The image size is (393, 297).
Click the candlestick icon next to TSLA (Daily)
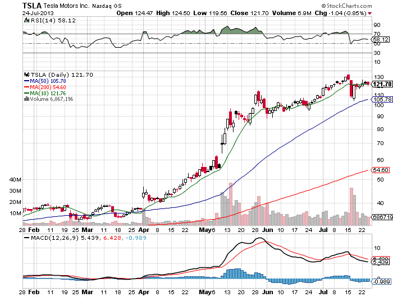[x=26, y=75]
